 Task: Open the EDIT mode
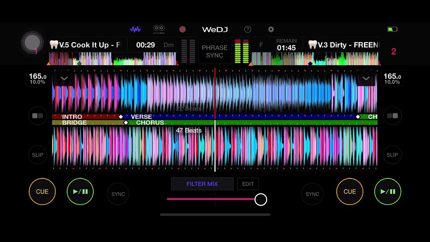coord(248,184)
